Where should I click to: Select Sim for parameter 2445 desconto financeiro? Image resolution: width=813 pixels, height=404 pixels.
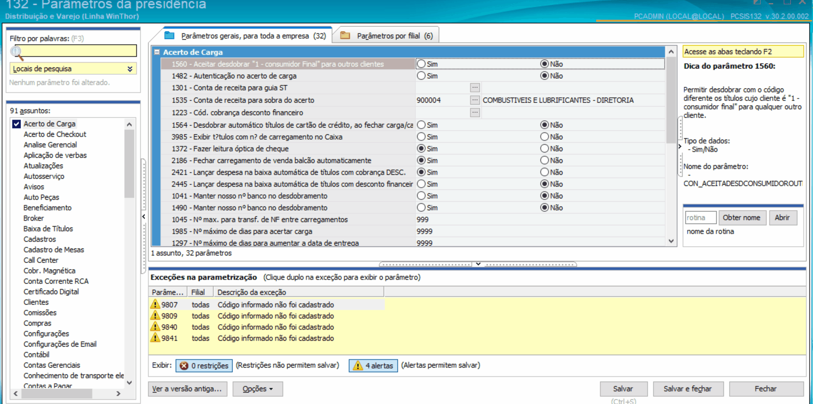click(x=421, y=184)
